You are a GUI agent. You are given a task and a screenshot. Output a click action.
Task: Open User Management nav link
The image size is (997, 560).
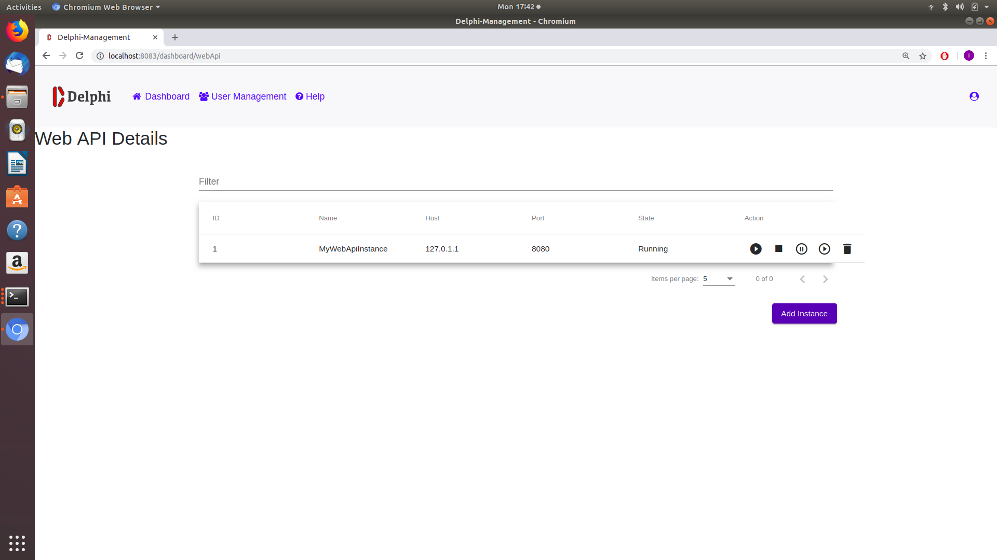242,96
